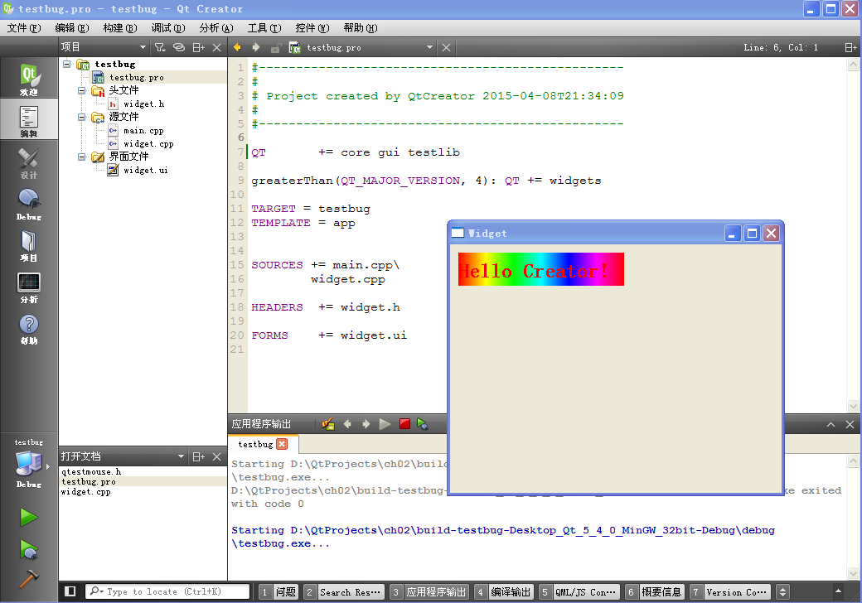
Task: Toggle the 编译输出 compile output pane
Action: click(504, 592)
